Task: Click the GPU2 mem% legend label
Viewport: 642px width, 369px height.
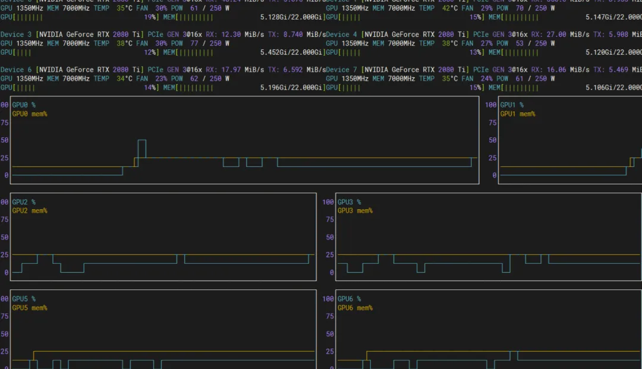Action: coord(30,211)
